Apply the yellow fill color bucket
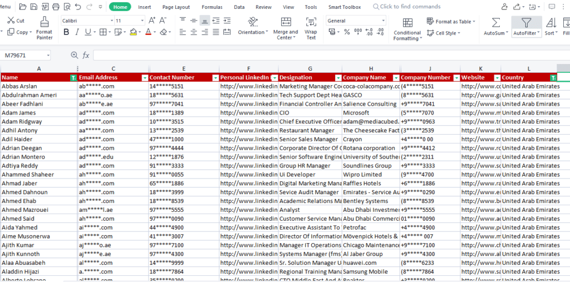Image resolution: width=570 pixels, height=282 pixels. pos(133,32)
